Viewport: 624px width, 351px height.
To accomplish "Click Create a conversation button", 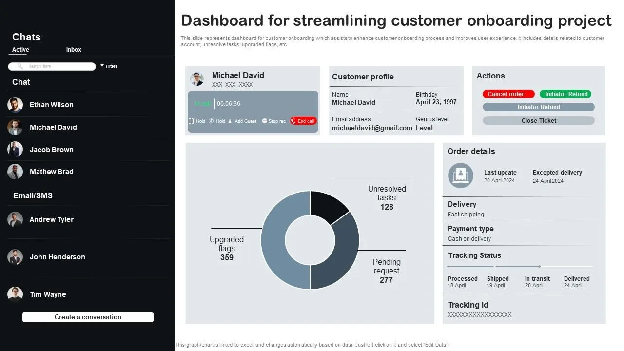I will (x=88, y=317).
